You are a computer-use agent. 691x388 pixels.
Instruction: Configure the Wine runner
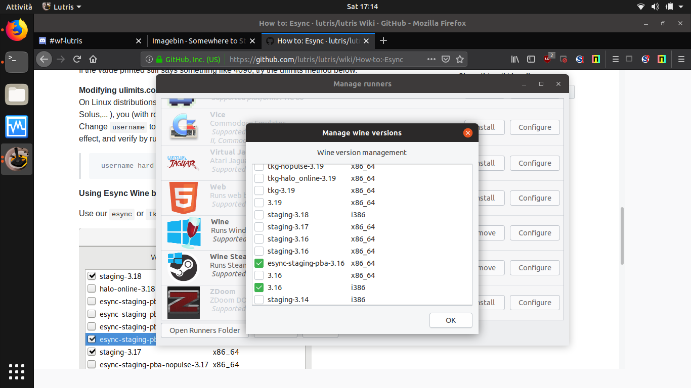pyautogui.click(x=535, y=233)
